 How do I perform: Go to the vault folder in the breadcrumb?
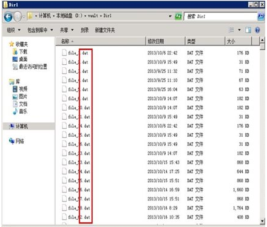click(93, 16)
